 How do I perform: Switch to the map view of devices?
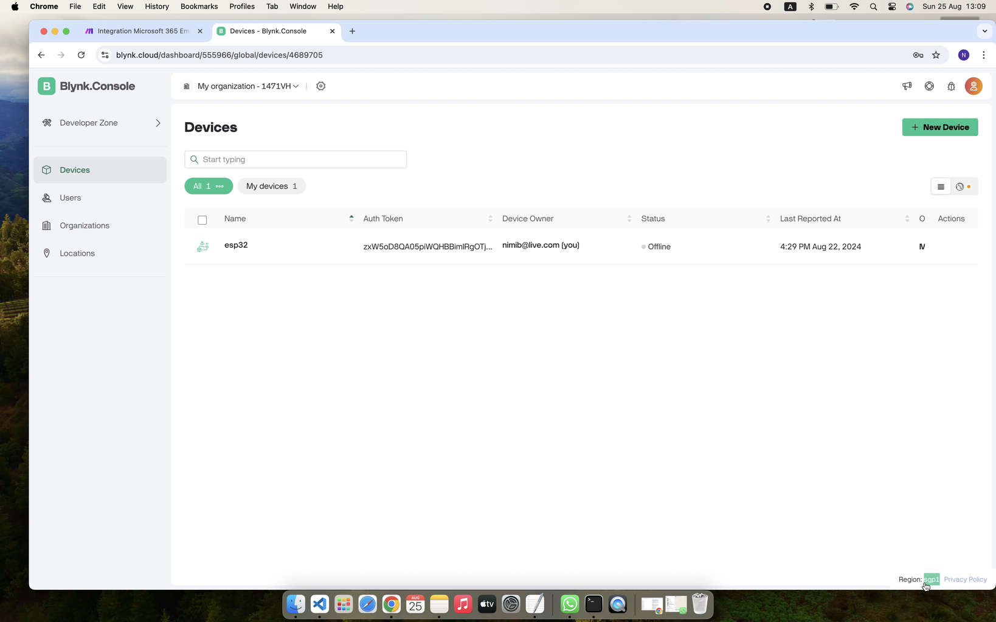pos(963,186)
